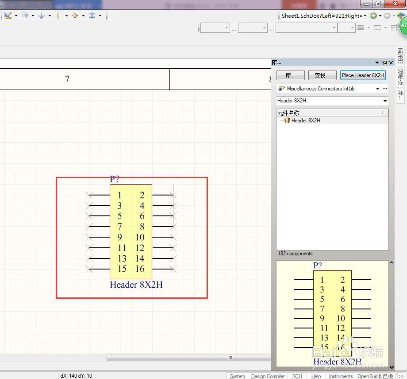Open the 偏好的 side panel tab
The image size is (407, 379).
(400, 55)
